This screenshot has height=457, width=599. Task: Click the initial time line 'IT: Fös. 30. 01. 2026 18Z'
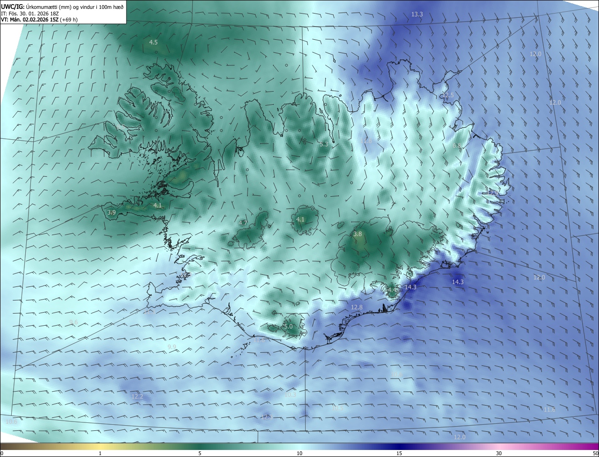click(x=31, y=14)
